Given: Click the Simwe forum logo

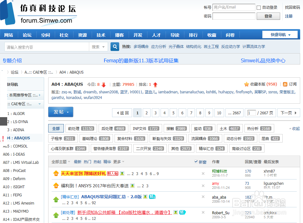Looking at the screenshot, I should tap(39, 13).
